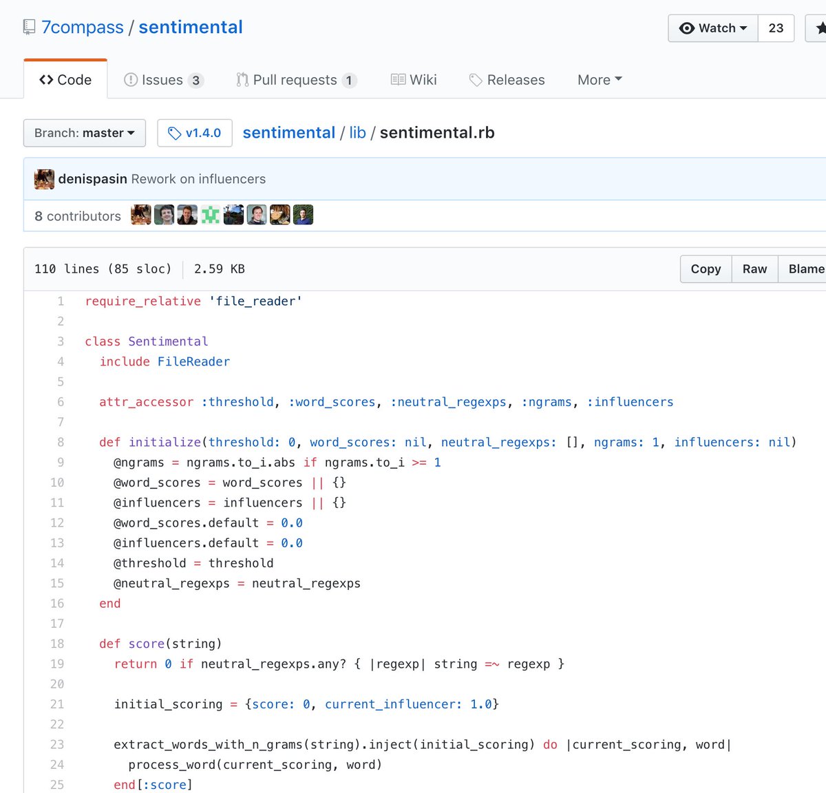Open the Wiki tab
826x793 pixels.
(x=414, y=80)
